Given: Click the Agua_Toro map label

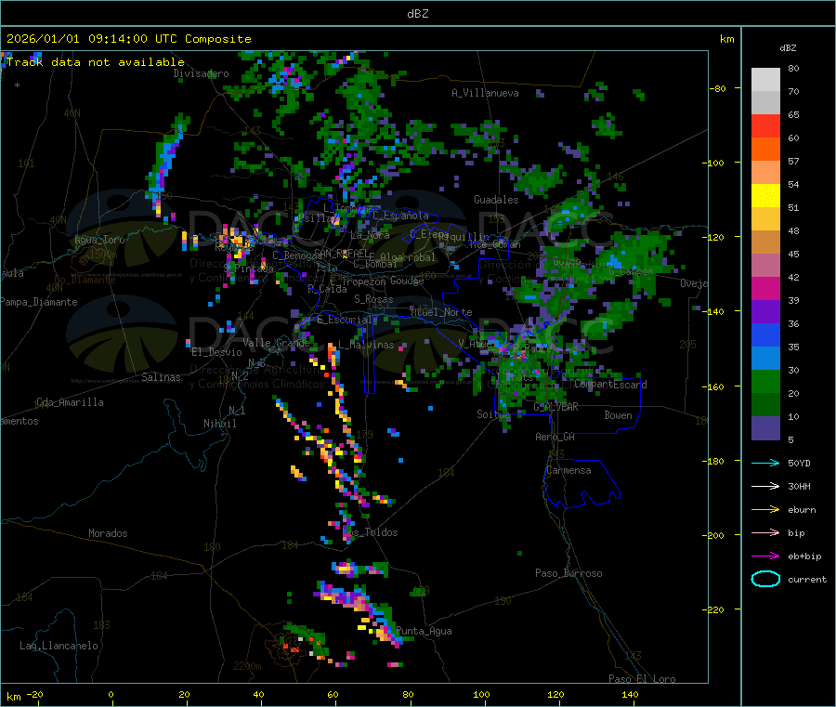Looking at the screenshot, I should click(x=99, y=240).
